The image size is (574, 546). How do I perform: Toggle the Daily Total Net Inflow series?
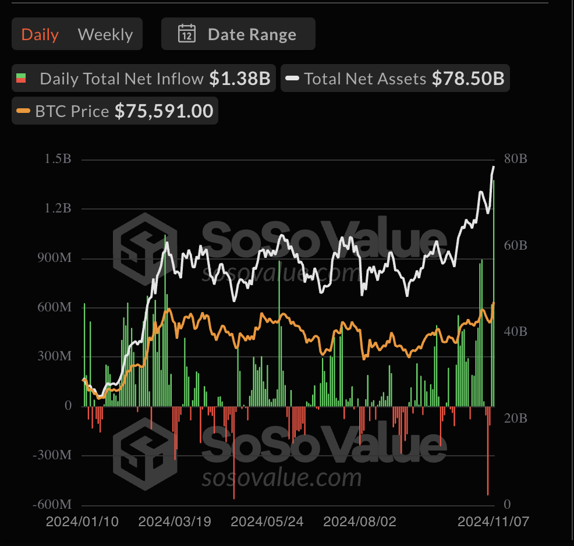[143, 78]
